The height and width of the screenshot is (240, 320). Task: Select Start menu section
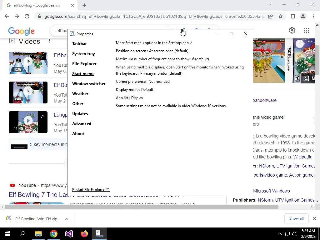coord(83,74)
